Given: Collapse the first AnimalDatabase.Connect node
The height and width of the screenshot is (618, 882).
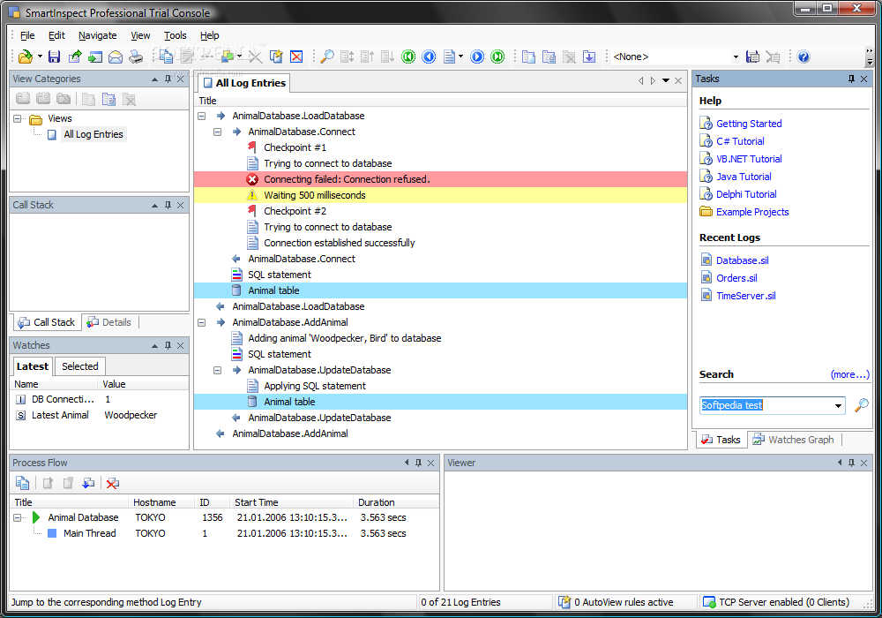Looking at the screenshot, I should (217, 132).
